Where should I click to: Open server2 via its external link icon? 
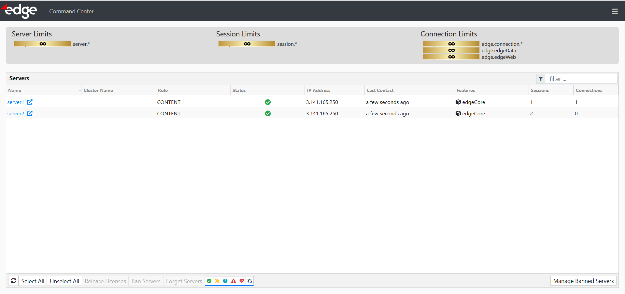coord(30,113)
